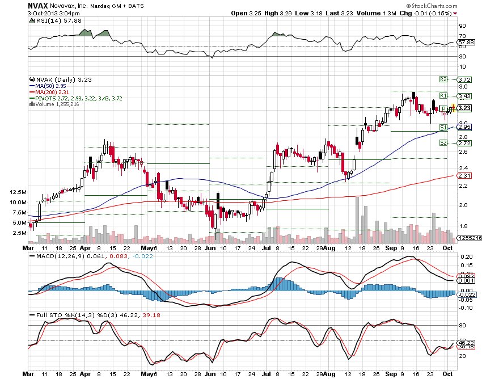Click the 90 level on the RSI scale

click(x=462, y=26)
